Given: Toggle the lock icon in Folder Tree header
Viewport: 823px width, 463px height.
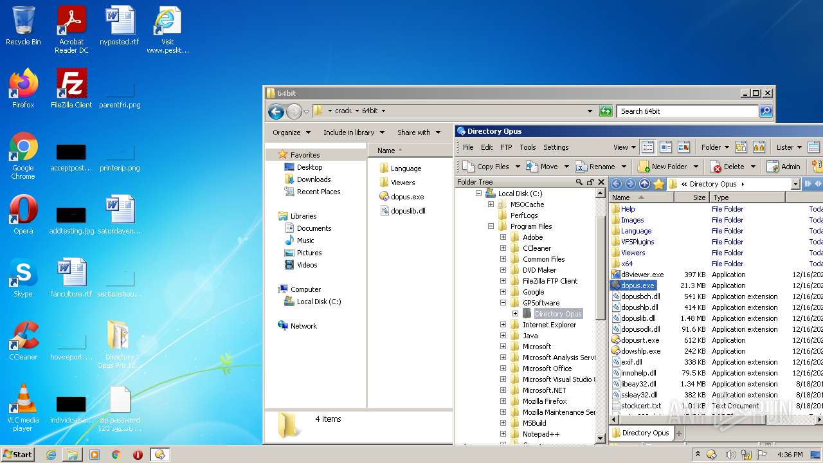Looking at the screenshot, I should tap(590, 182).
